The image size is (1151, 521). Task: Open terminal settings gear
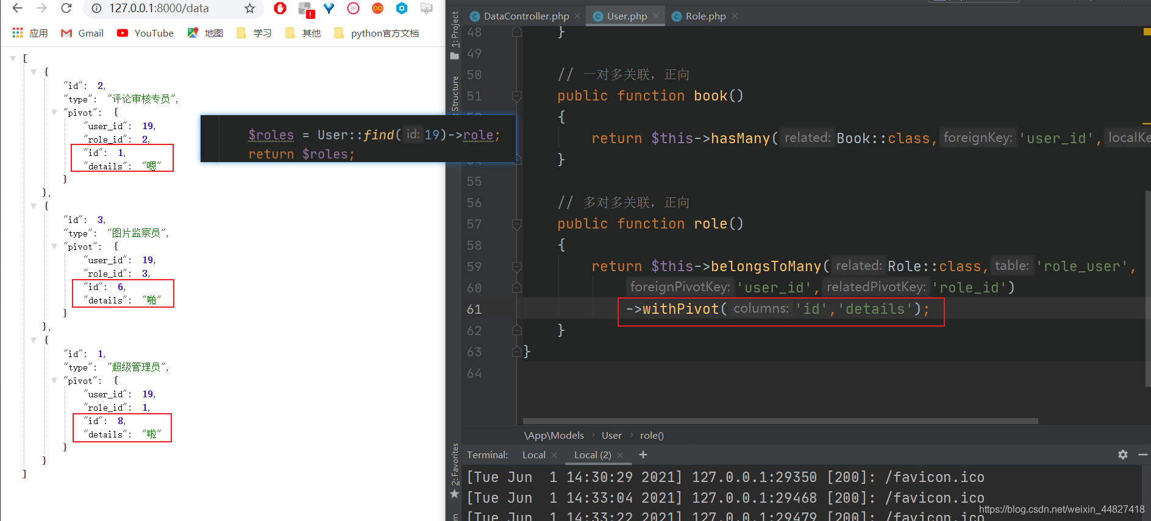click(1123, 455)
